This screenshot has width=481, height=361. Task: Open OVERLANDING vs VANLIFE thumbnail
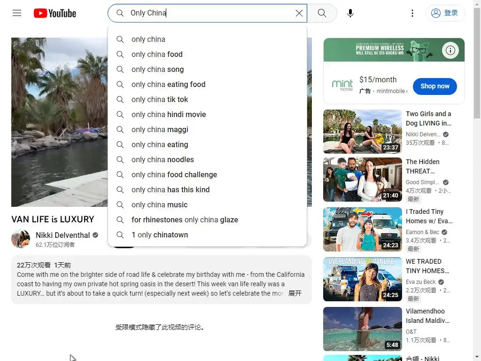coord(362,279)
